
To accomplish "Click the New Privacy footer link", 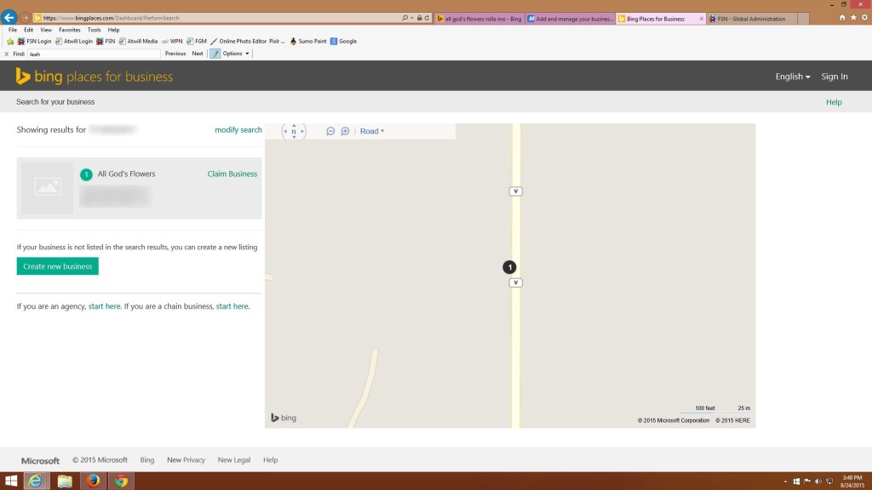I will pyautogui.click(x=186, y=460).
